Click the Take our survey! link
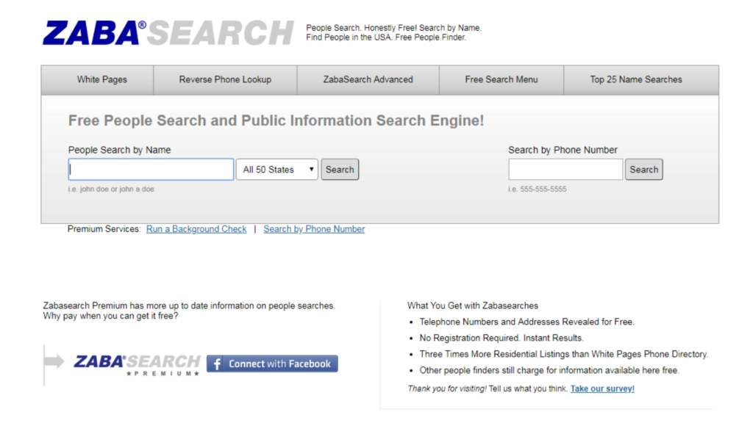Screen dimensions: 753x423 [602, 388]
